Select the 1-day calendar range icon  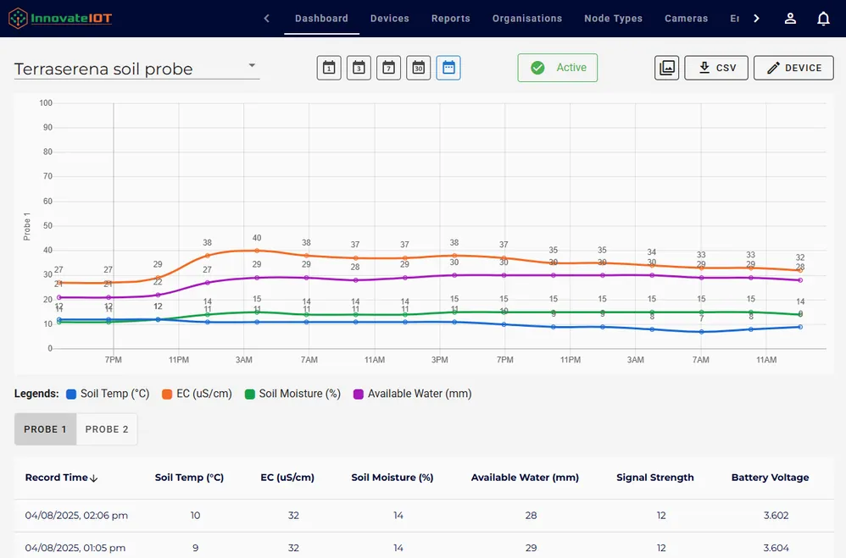click(x=329, y=68)
